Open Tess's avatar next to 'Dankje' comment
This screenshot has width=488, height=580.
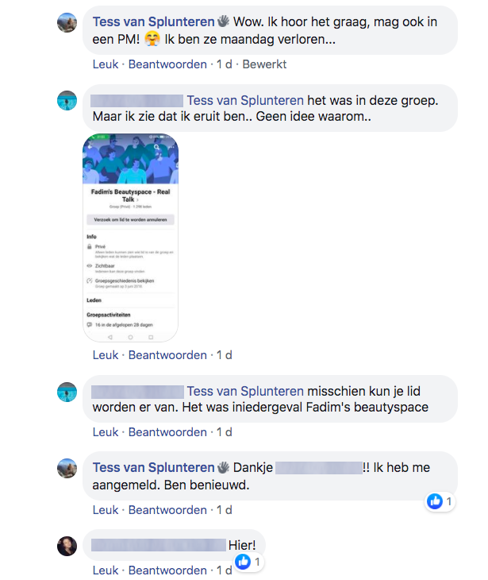pos(67,468)
